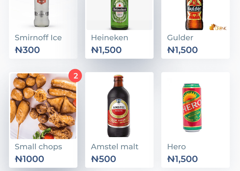Viewport: 240px width, 171px height.
Task: Select the ₦1,500 price under Heineken
Action: [x=106, y=50]
